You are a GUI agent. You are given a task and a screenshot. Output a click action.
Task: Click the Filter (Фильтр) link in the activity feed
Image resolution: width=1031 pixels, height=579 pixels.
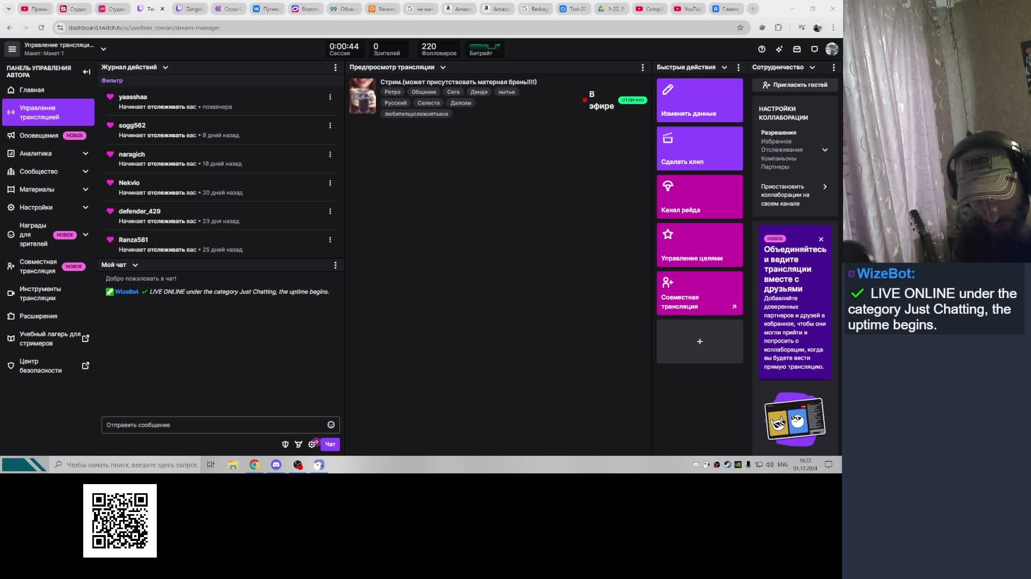click(x=112, y=81)
